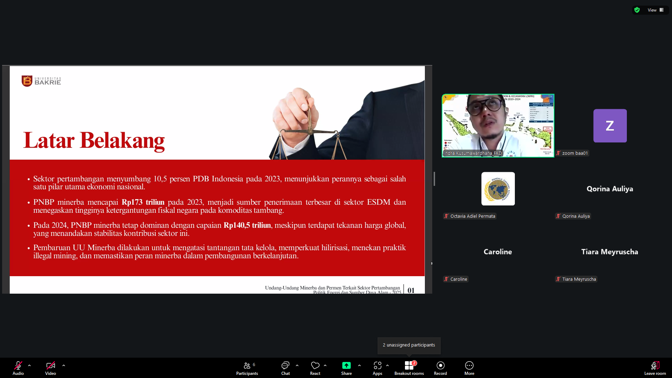Screen dimensions: 672x378
Task: Click Tiara Meyruscha's participant tile
Action: click(x=610, y=252)
